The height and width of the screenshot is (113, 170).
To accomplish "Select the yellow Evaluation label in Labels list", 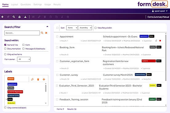I will click(x=11, y=103).
